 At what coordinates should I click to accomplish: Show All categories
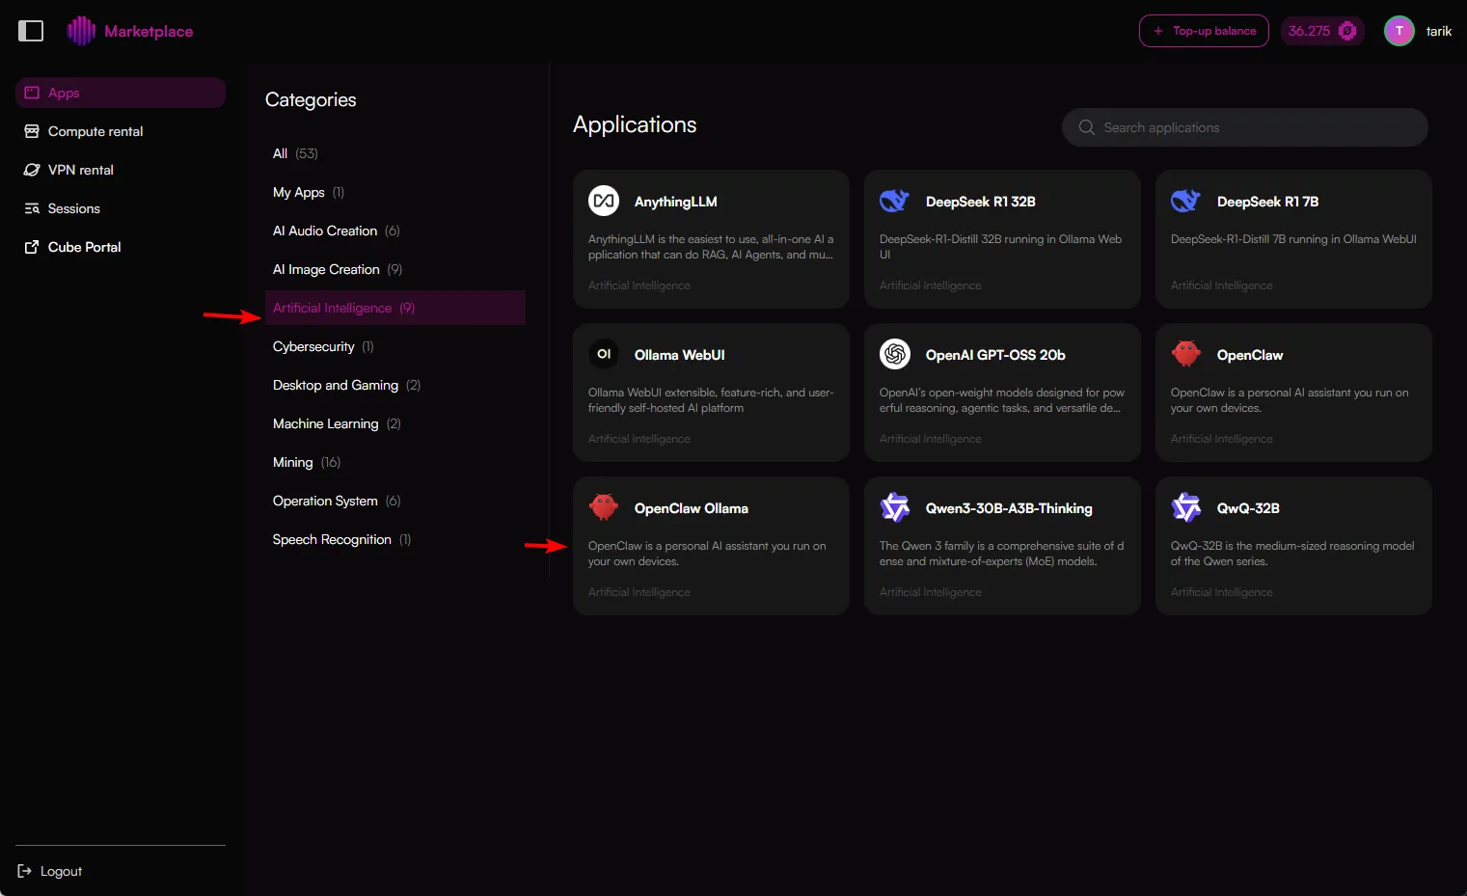tap(395, 153)
